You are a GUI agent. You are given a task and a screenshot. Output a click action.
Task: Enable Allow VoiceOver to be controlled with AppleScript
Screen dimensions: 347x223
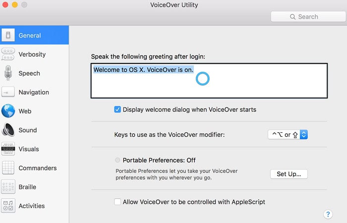117,202
